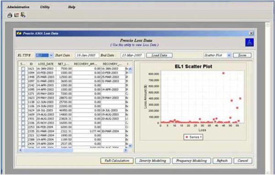Click the Start Date input field
The width and height of the screenshot is (275, 175).
[87, 55]
